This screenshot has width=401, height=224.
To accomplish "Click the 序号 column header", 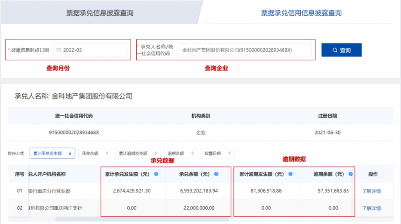I will (x=20, y=174).
